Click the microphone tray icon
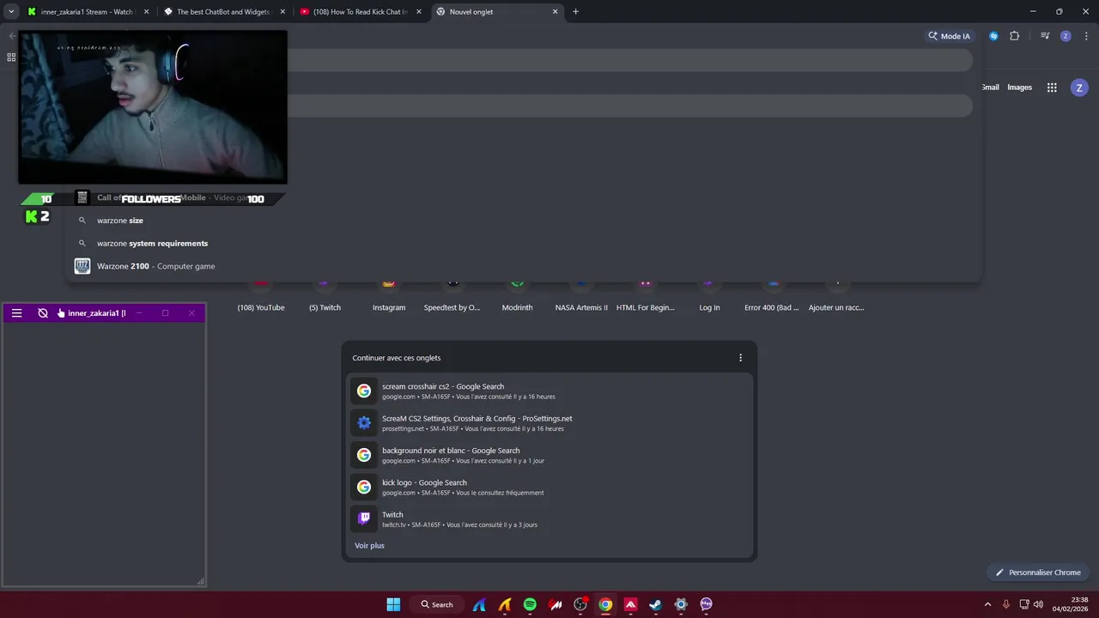The height and width of the screenshot is (618, 1099). [x=1006, y=604]
